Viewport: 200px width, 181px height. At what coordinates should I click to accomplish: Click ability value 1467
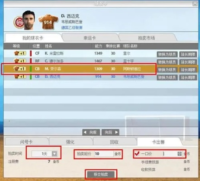(x=98, y=61)
